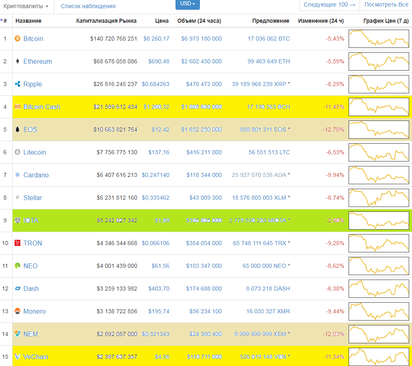Click the Ethereum diamond icon

17,61
